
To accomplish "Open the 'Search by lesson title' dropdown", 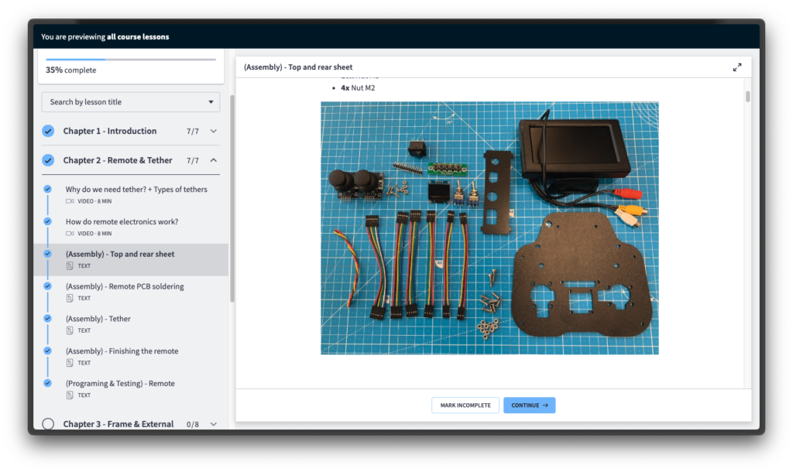I will tap(130, 102).
